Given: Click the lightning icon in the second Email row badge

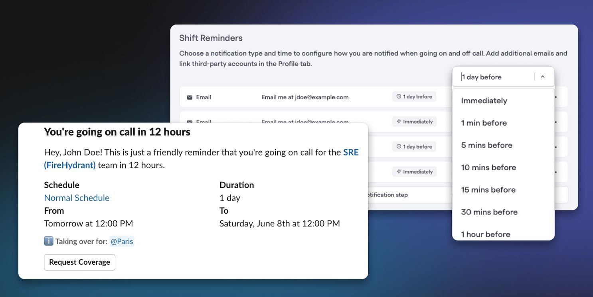Looking at the screenshot, I should pyautogui.click(x=399, y=122).
